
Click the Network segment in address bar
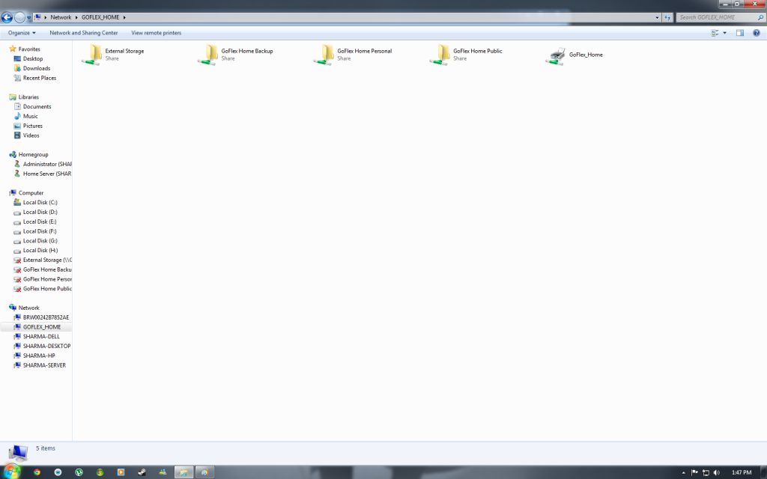[x=61, y=17]
